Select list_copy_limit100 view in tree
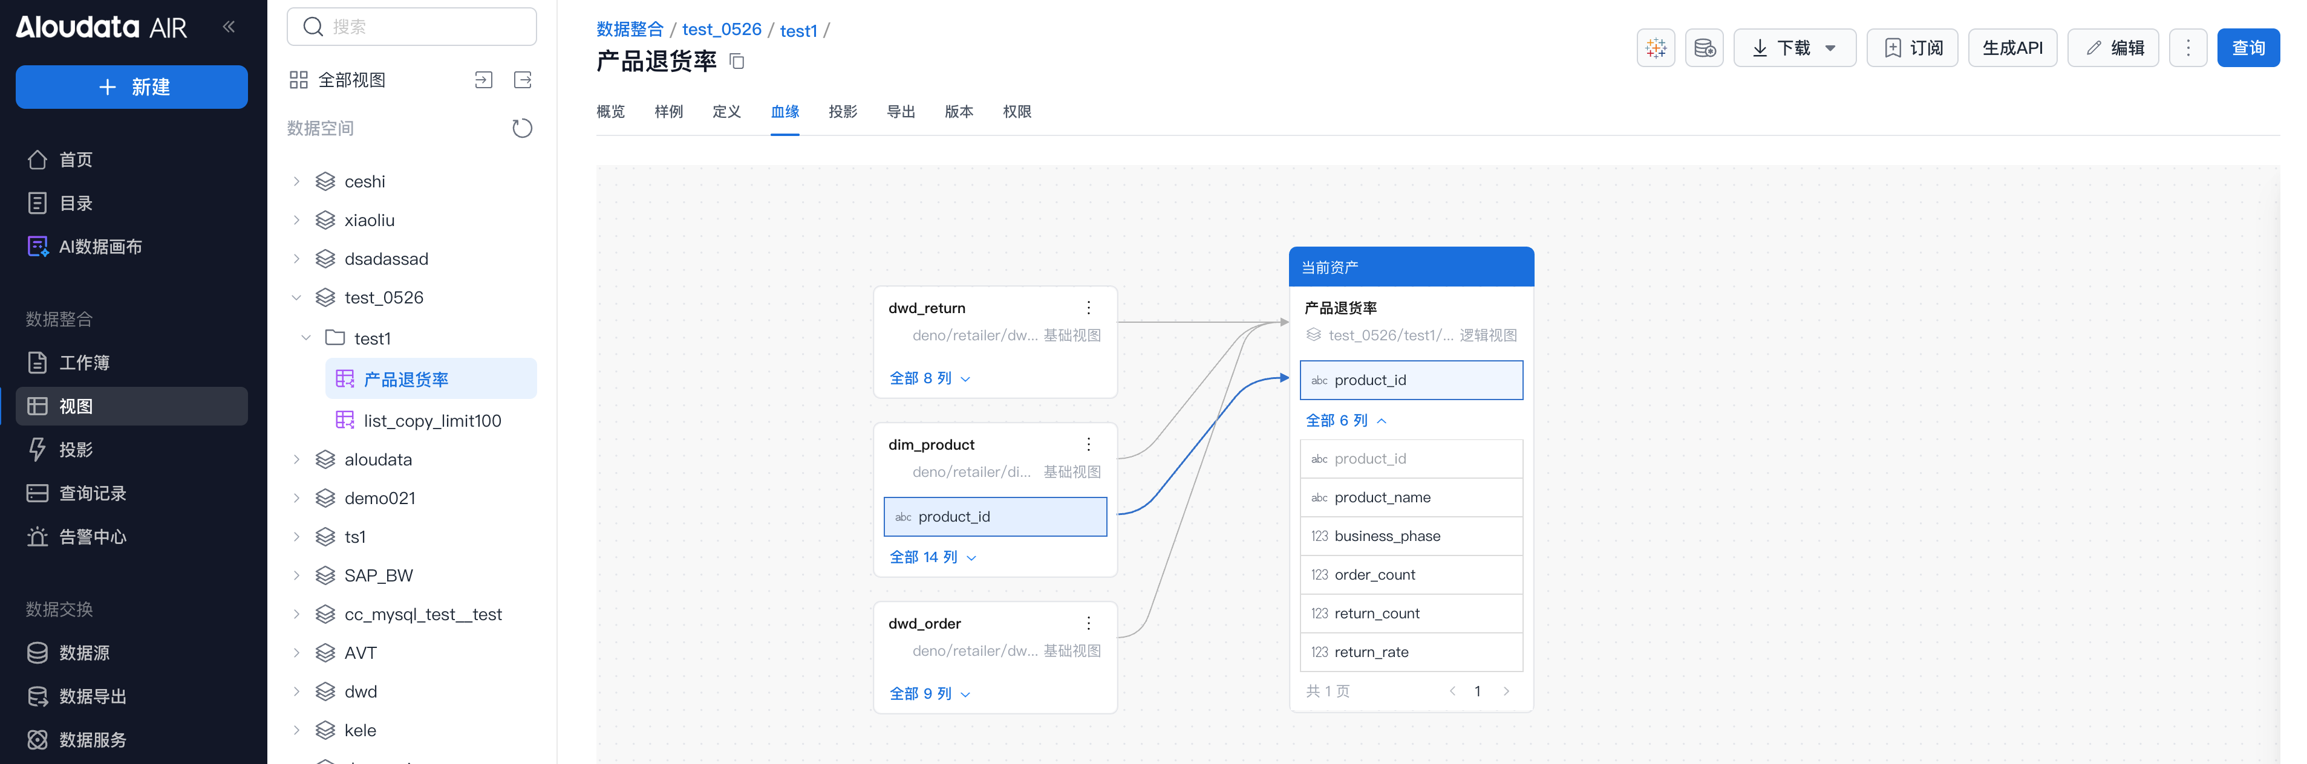 click(432, 421)
